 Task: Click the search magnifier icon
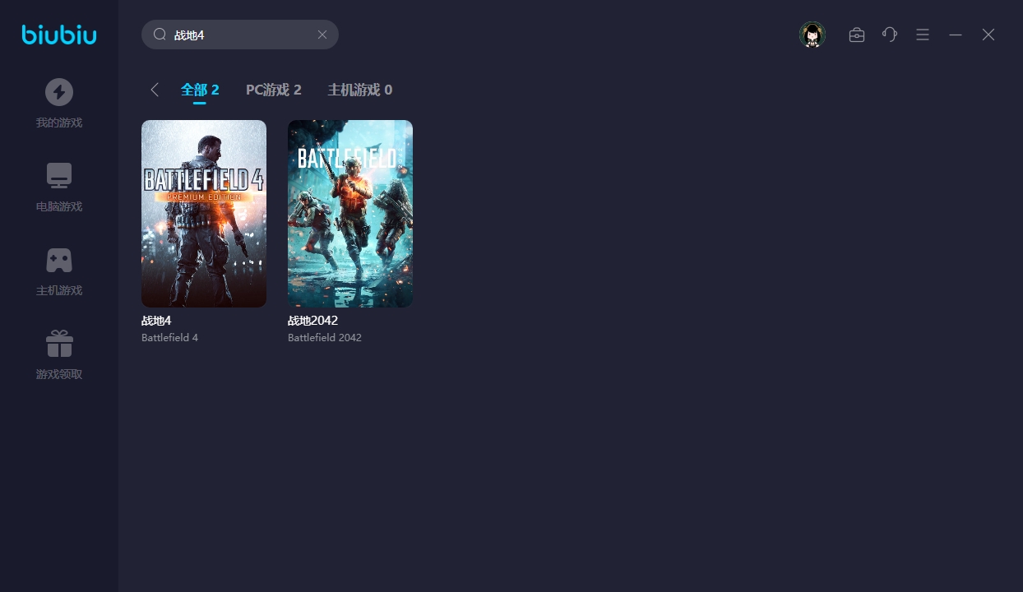[x=160, y=35]
